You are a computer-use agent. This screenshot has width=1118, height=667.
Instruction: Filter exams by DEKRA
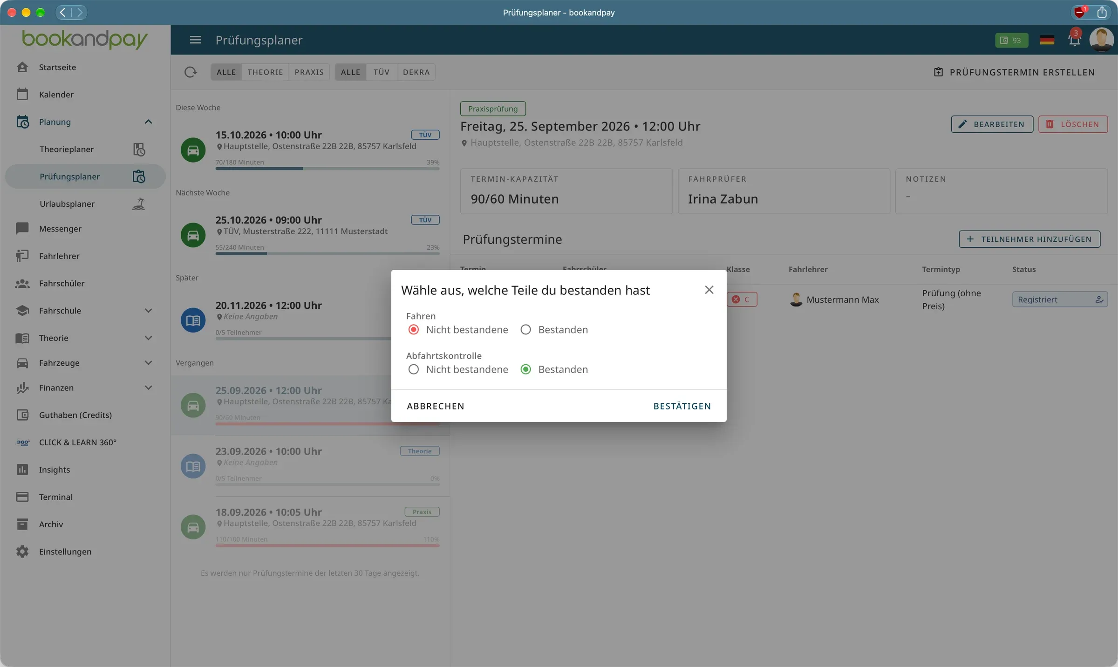(416, 72)
